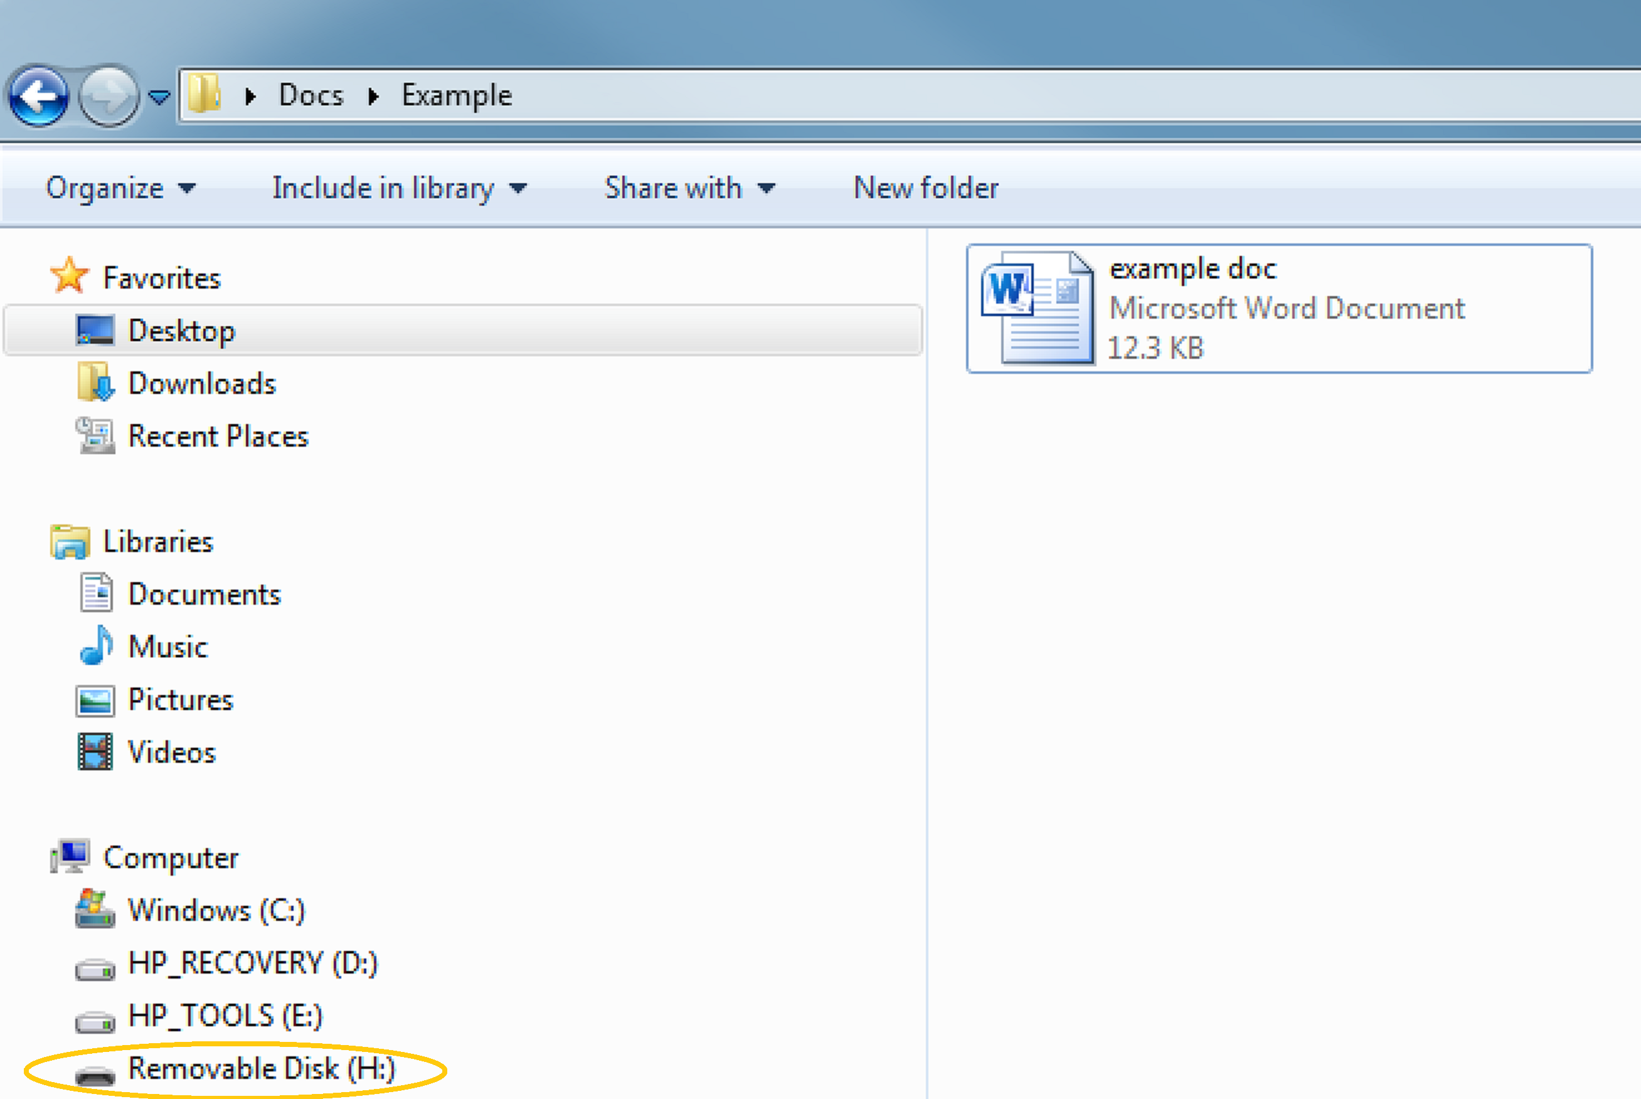The width and height of the screenshot is (1641, 1099).
Task: Click the Forward navigation arrow button
Action: pos(108,96)
